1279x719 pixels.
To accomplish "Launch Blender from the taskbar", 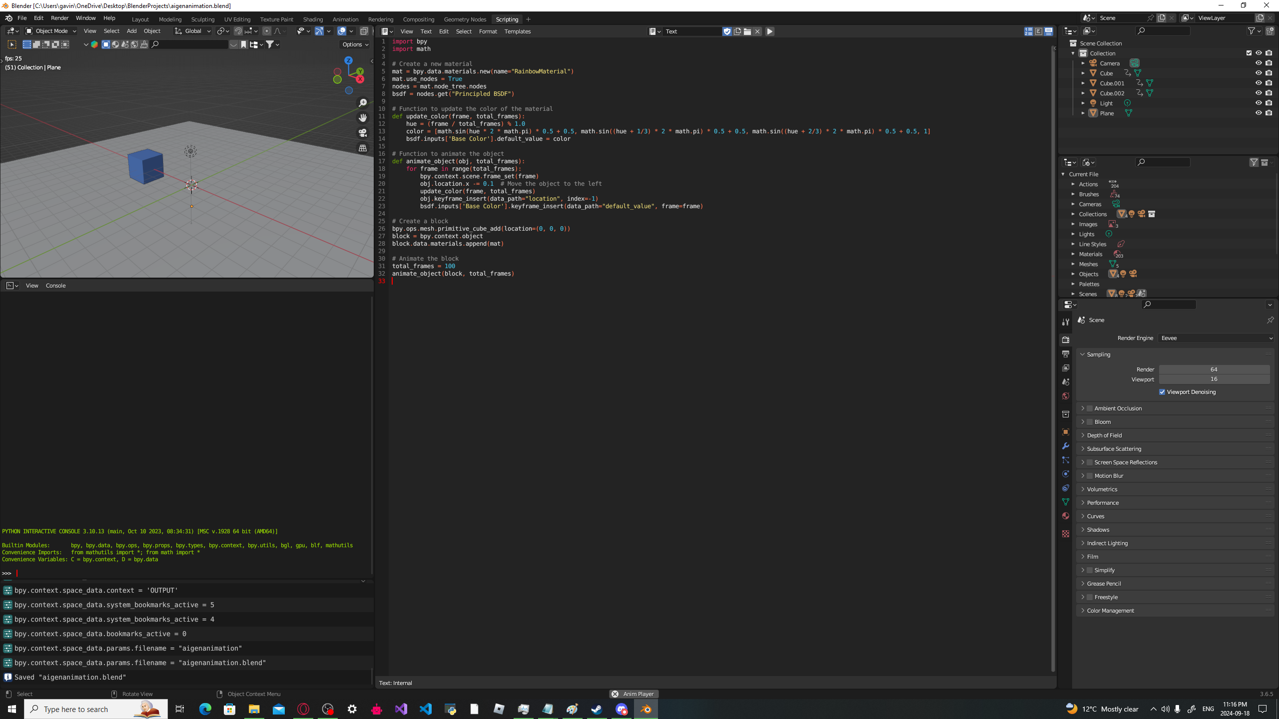I will [x=645, y=709].
